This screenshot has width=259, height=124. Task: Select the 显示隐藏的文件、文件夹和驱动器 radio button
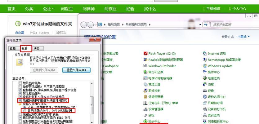[x=25, y=111]
